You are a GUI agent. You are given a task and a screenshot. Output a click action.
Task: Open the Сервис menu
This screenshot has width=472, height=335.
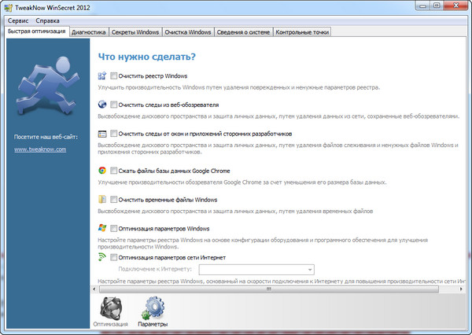[18, 20]
